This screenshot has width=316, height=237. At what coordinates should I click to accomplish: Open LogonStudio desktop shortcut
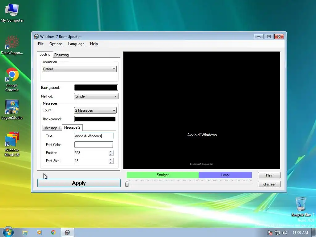(12, 110)
